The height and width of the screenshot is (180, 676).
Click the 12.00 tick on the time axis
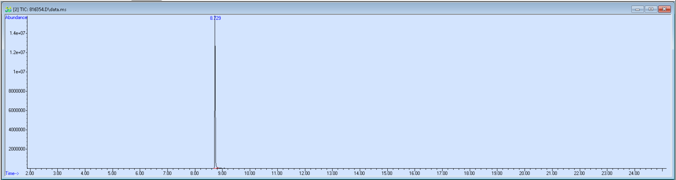click(304, 173)
